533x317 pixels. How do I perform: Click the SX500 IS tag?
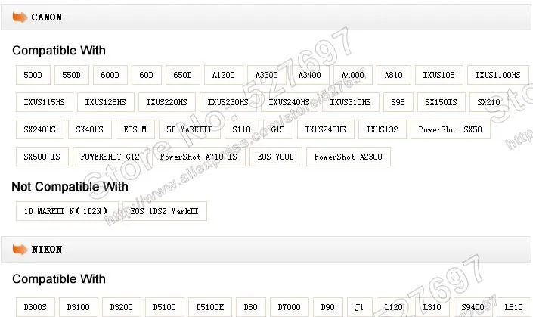coord(42,157)
